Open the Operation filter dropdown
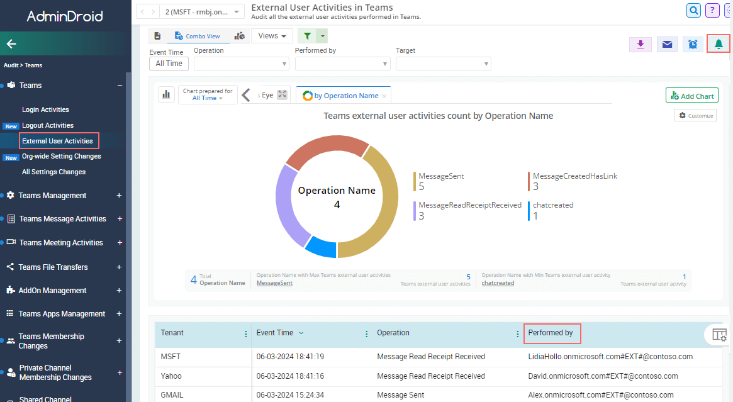733x402 pixels. click(241, 64)
